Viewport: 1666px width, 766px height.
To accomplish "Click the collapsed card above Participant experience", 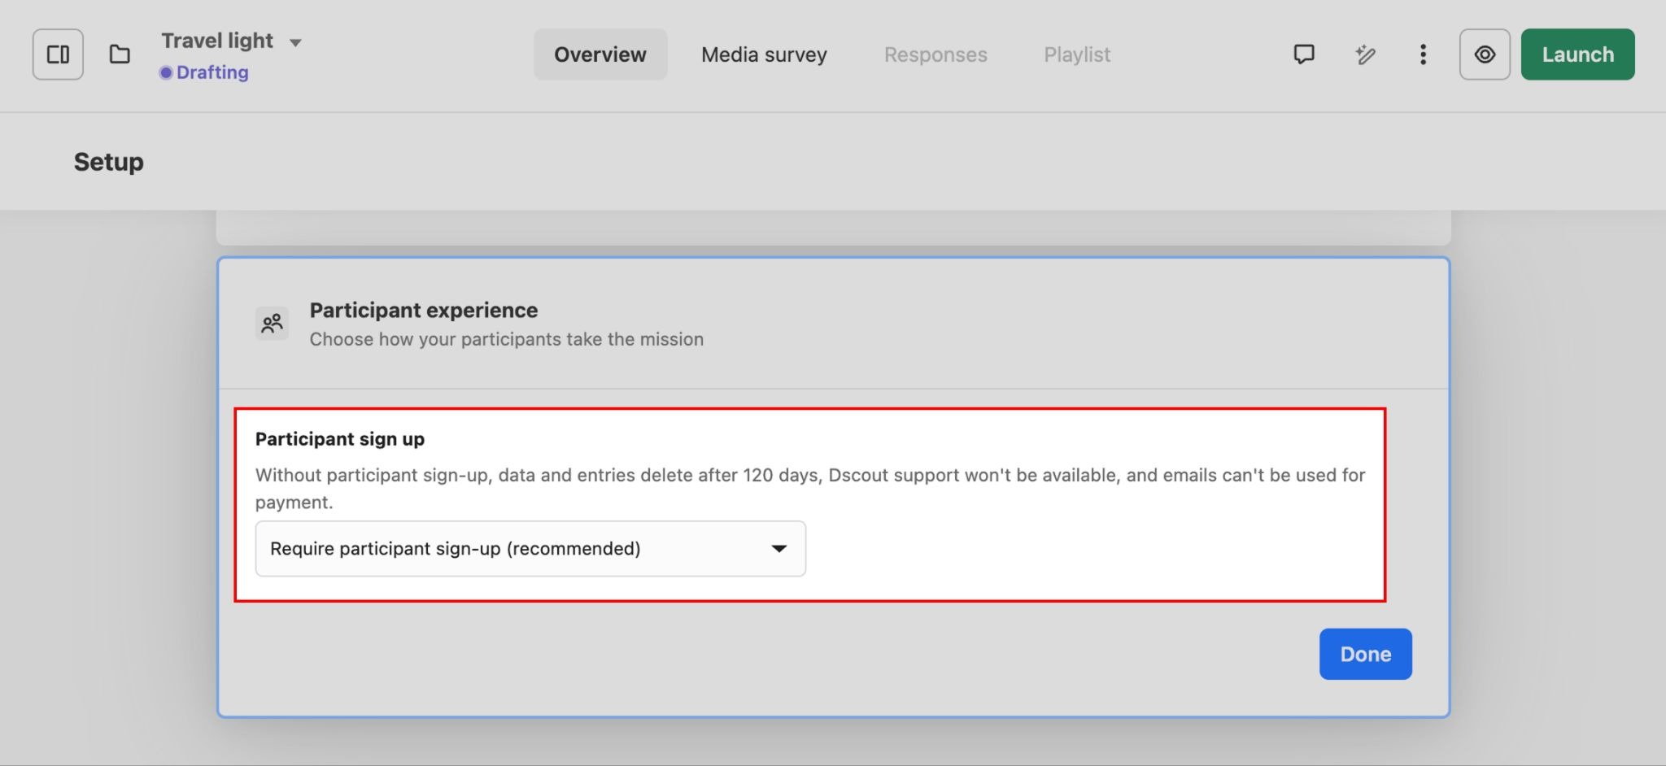I will (833, 228).
